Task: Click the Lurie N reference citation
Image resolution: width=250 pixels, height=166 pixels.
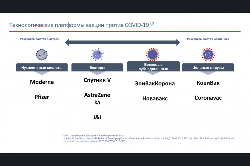Action: pos(134,138)
